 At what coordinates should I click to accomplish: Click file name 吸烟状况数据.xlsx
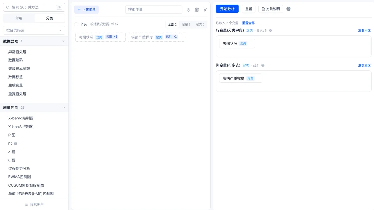click(104, 24)
